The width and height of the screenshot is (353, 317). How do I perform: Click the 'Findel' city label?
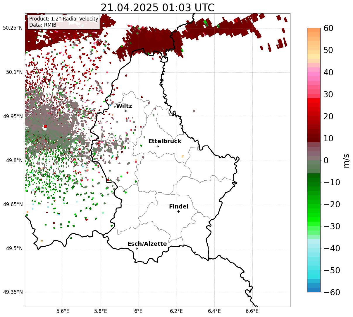click(x=179, y=206)
